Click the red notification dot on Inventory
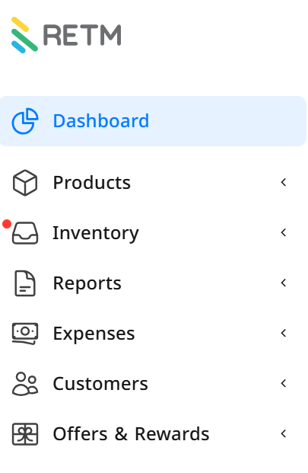 click(7, 224)
